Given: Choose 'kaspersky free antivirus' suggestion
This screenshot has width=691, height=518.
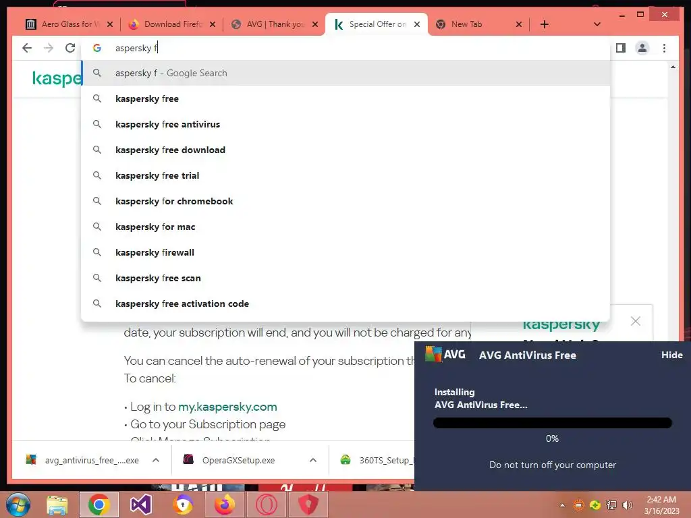Looking at the screenshot, I should point(346,124).
